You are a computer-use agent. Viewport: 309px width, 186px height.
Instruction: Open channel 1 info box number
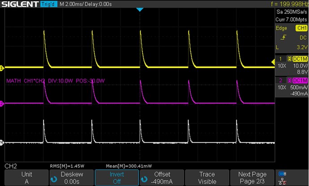(280, 59)
